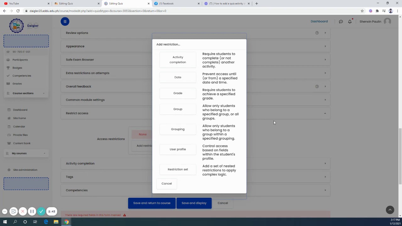Expand the Review options section arrow

click(x=325, y=33)
